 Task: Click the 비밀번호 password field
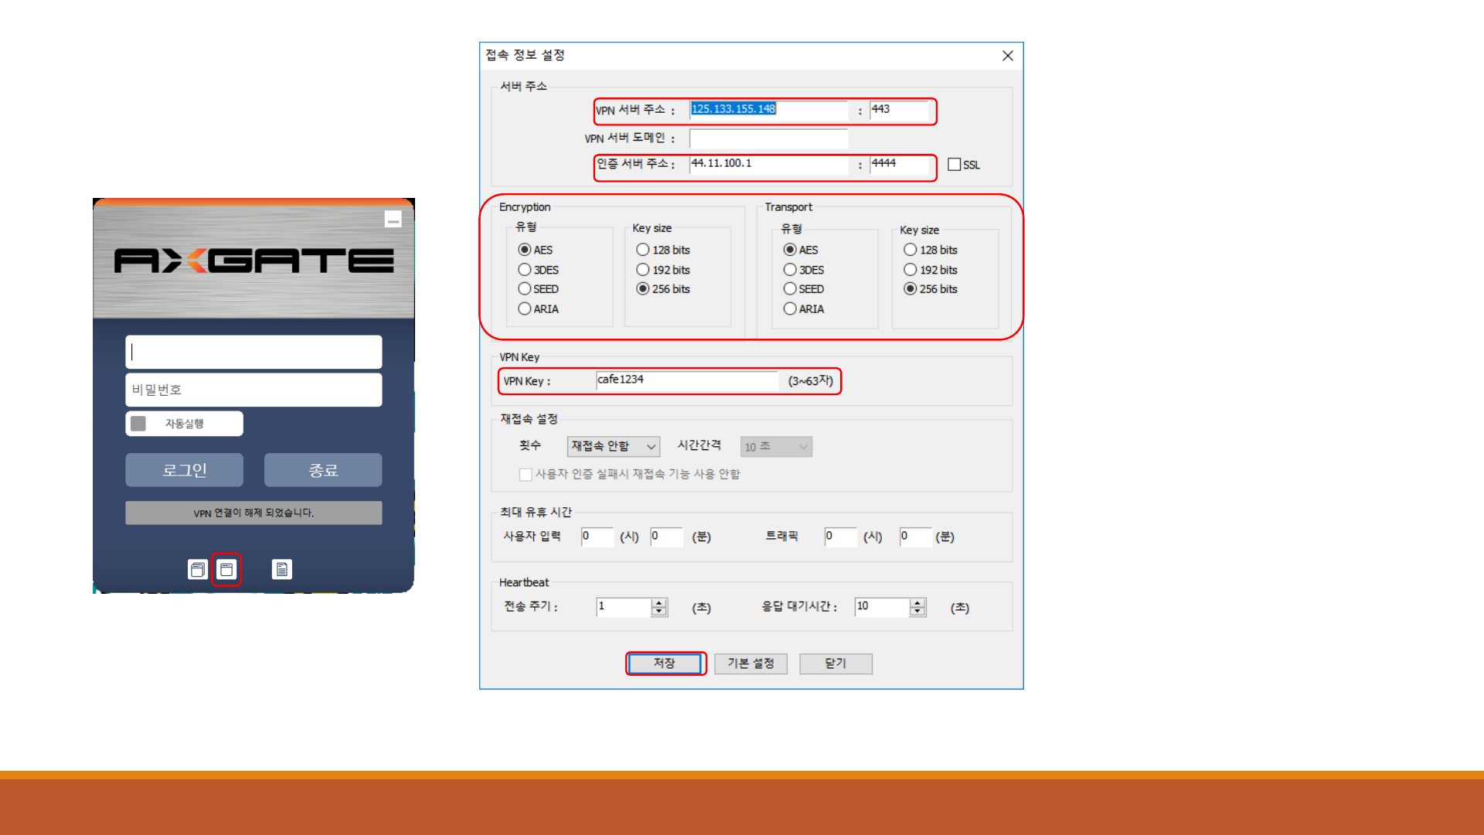coord(254,390)
